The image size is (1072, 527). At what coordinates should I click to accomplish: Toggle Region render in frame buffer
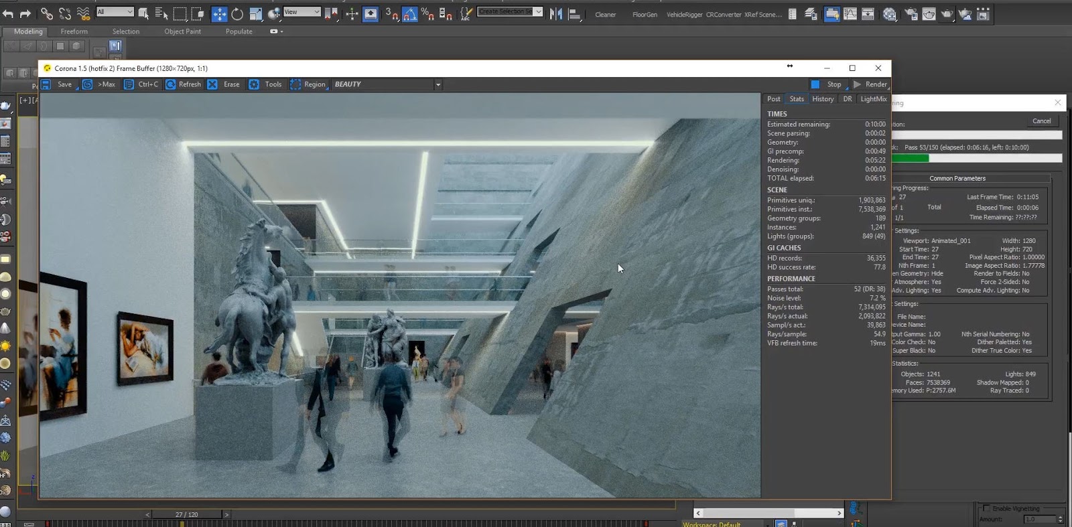308,84
